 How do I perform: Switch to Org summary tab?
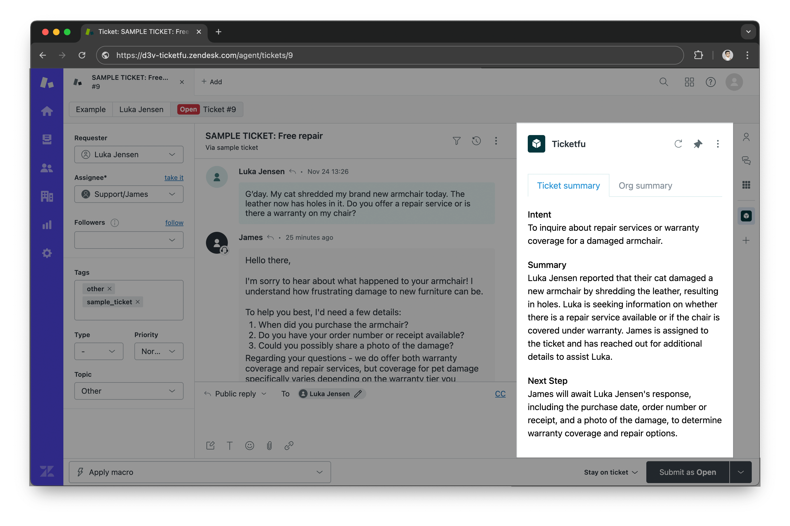[x=645, y=186]
